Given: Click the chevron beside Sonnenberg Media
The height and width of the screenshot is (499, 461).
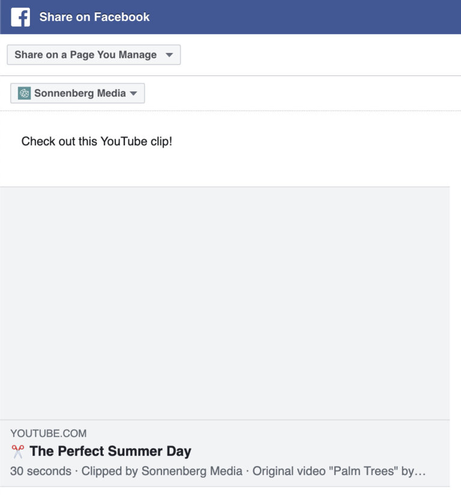Looking at the screenshot, I should 133,93.
